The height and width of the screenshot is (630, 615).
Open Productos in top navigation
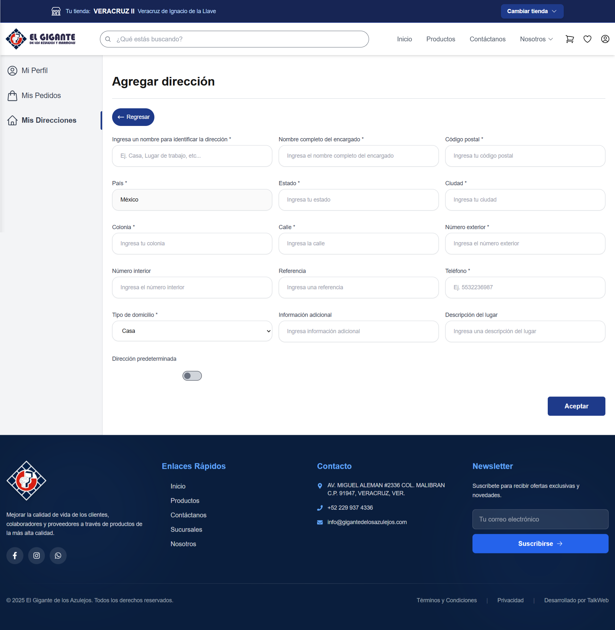(x=440, y=39)
